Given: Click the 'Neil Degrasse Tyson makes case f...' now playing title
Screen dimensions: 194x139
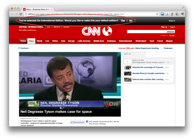Looking at the screenshot, I should coord(149,62).
